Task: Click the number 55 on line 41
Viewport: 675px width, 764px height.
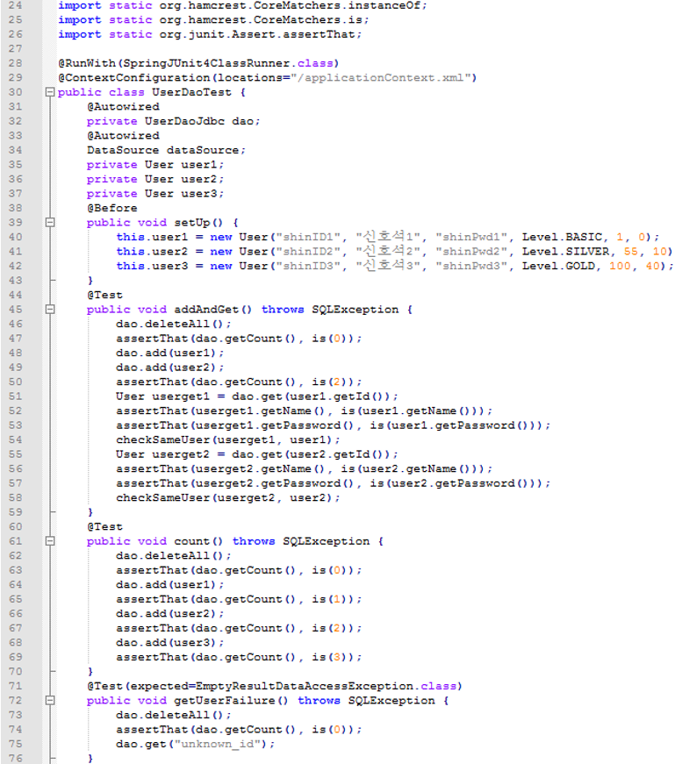Action: coord(630,252)
